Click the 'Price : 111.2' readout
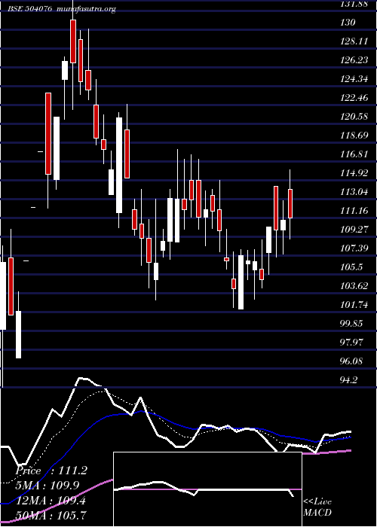This screenshot has height=527, width=377. tap(51, 471)
